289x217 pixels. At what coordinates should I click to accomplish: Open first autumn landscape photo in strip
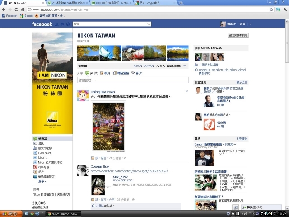pyautogui.click(x=88, y=53)
